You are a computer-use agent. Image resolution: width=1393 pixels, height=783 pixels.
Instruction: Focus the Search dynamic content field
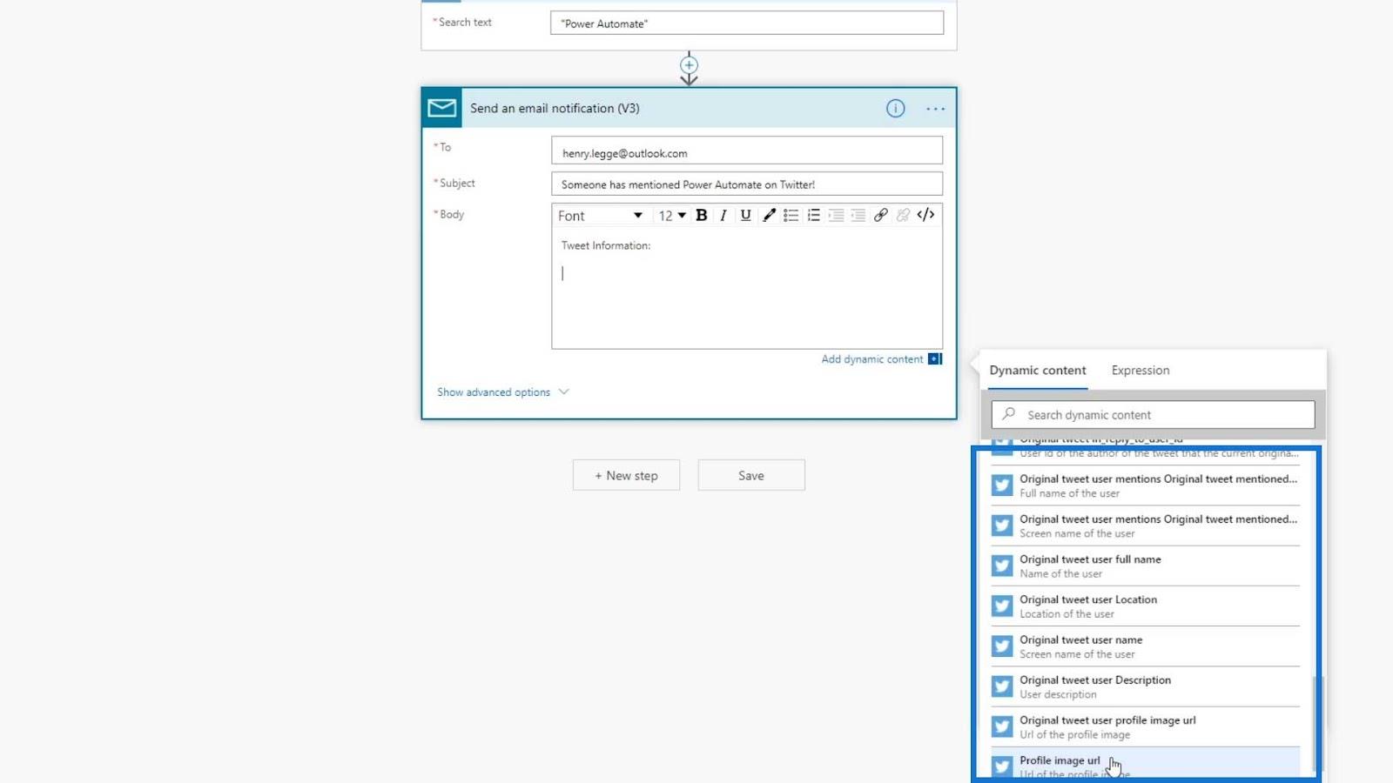click(1153, 415)
